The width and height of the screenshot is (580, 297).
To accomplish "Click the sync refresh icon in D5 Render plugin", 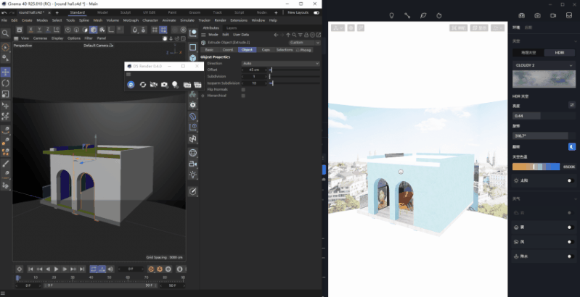I will [x=143, y=85].
